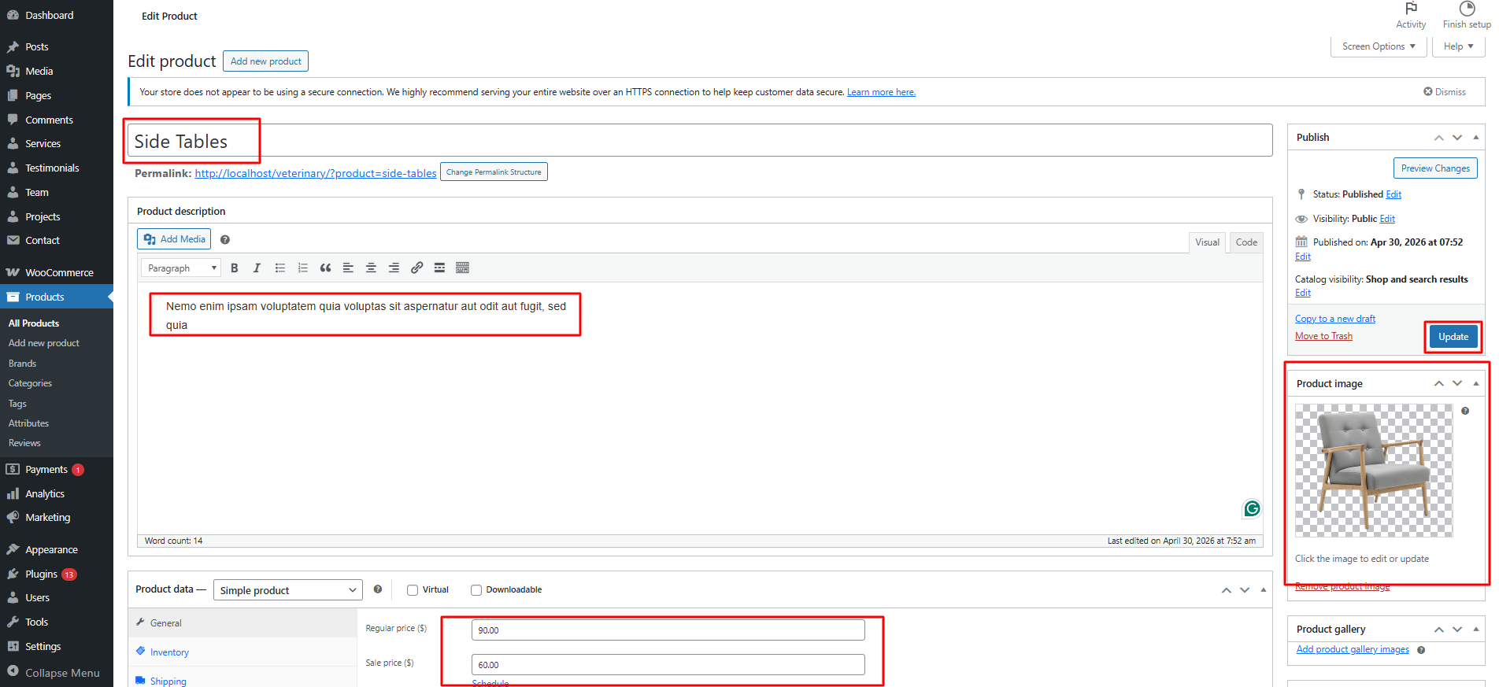
Task: Switch to the Code editor tab
Action: pyautogui.click(x=1246, y=242)
